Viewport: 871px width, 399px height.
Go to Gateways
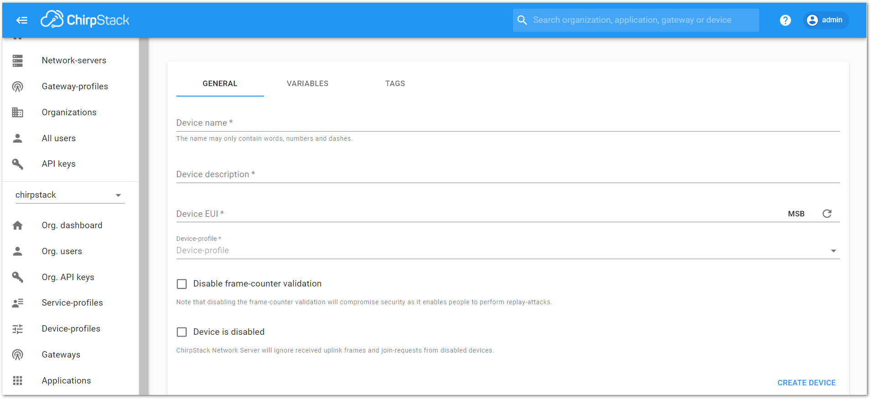71,355
